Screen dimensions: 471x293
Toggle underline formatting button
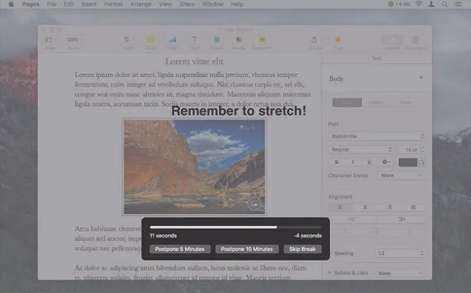tap(369, 162)
